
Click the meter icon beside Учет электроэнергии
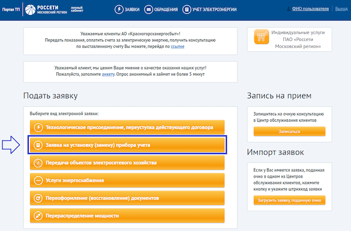188,9
